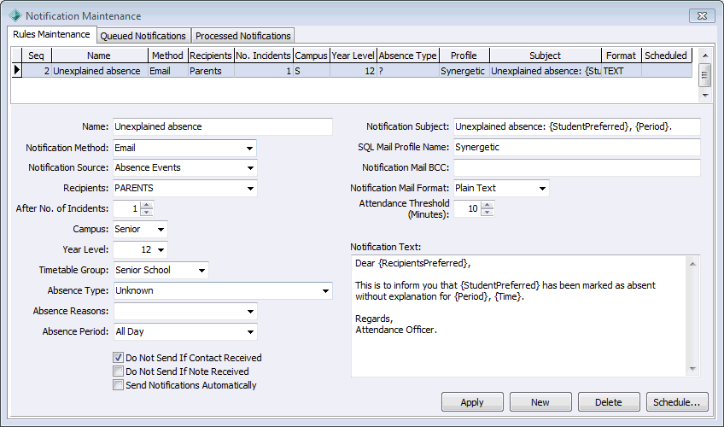Viewport: 724px width, 427px height.
Task: Click the Format column header
Action: 621,56
